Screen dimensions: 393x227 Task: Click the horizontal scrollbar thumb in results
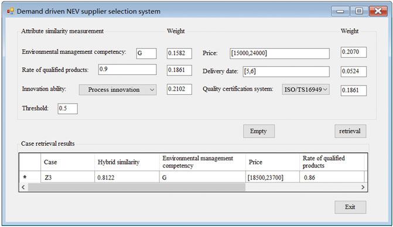(136, 187)
